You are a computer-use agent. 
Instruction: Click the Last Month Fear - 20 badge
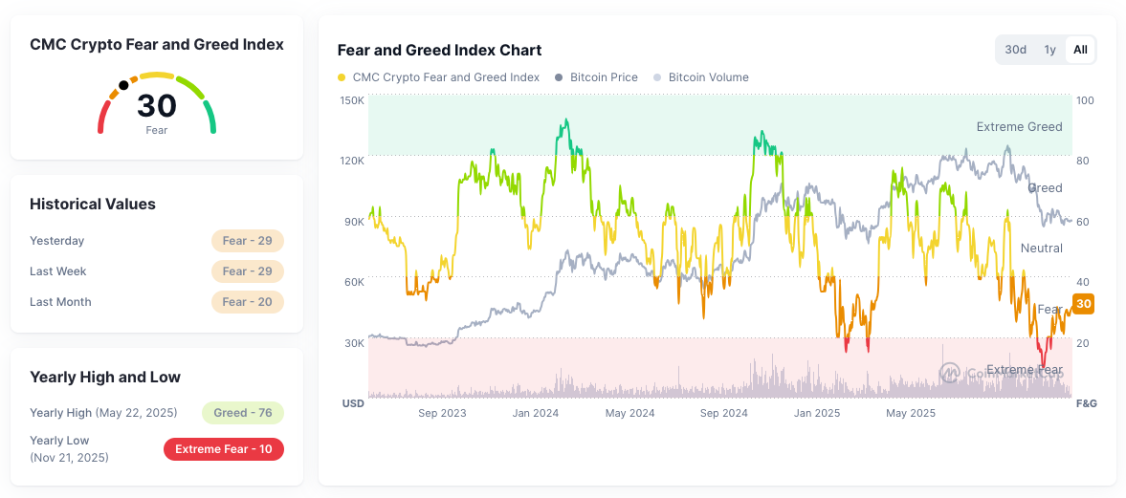248,302
